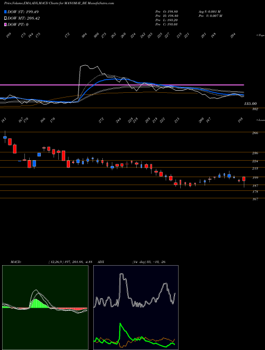Click the 300 top-value label
The height and width of the screenshot is (350, 265).
click(x=96, y=36)
